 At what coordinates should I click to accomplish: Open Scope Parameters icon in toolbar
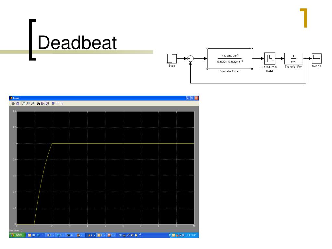click(18, 103)
